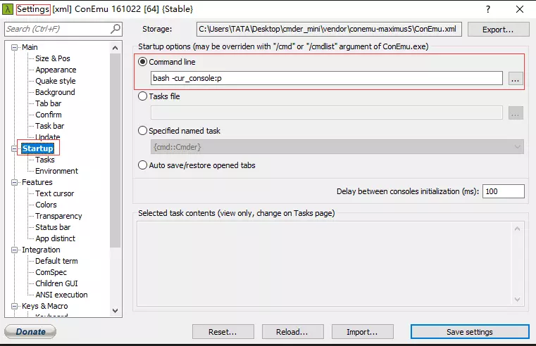This screenshot has height=346, width=536.
Task: Open the Background settings page
Action: pyautogui.click(x=55, y=92)
